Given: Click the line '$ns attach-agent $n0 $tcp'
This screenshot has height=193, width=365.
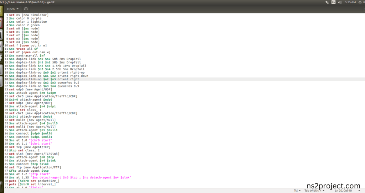Looking at the screenshot, I should point(31,157).
